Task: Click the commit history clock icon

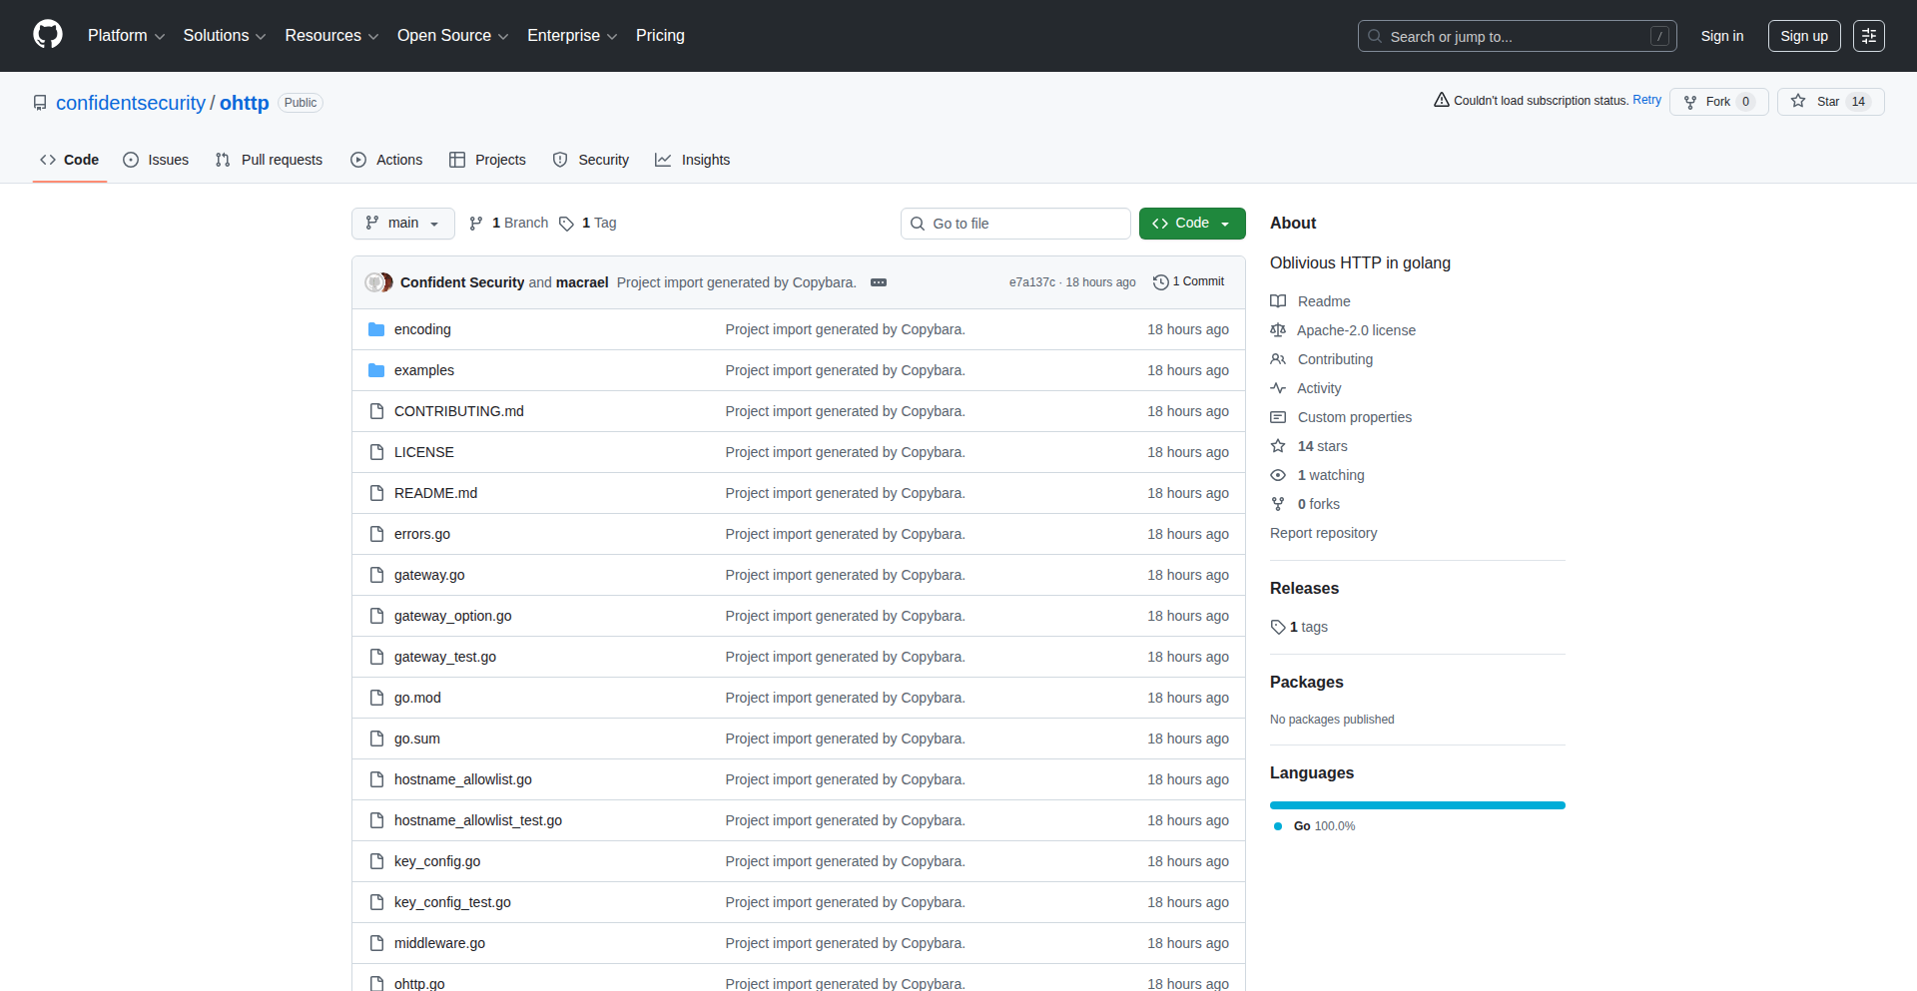Action: pyautogui.click(x=1160, y=282)
